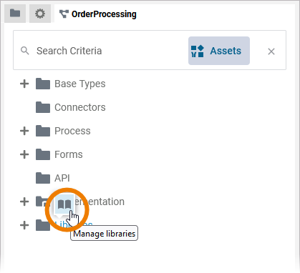300x273 pixels.
Task: Click the Manage libraries book icon
Action: click(64, 204)
